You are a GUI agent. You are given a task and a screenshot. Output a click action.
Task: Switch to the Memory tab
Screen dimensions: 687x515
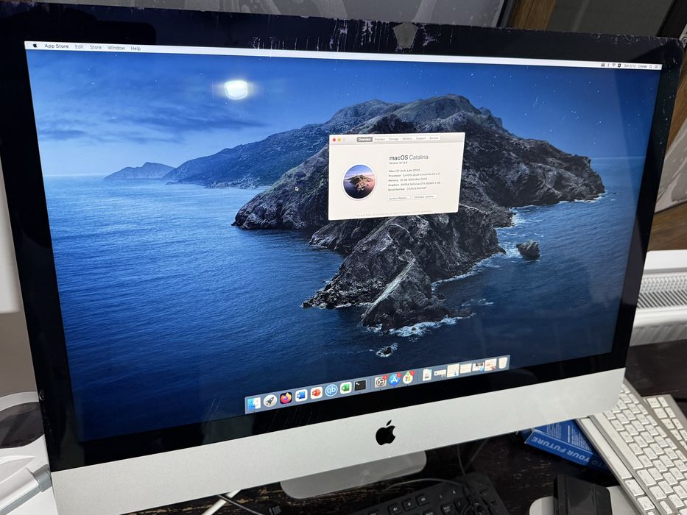[x=407, y=138]
